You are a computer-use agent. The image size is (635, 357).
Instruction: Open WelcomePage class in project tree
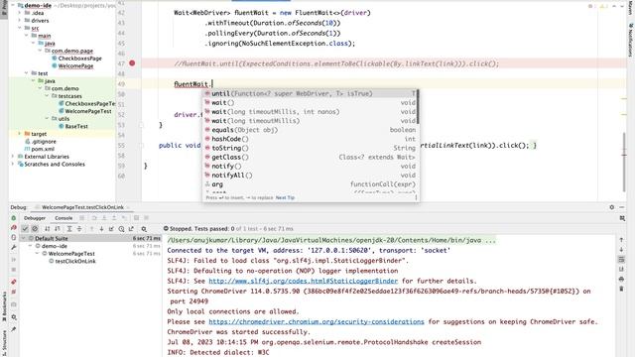point(75,66)
